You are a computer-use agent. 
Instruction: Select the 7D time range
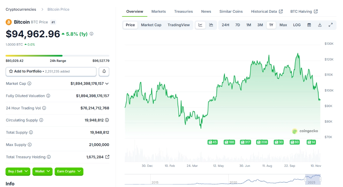[238, 25]
